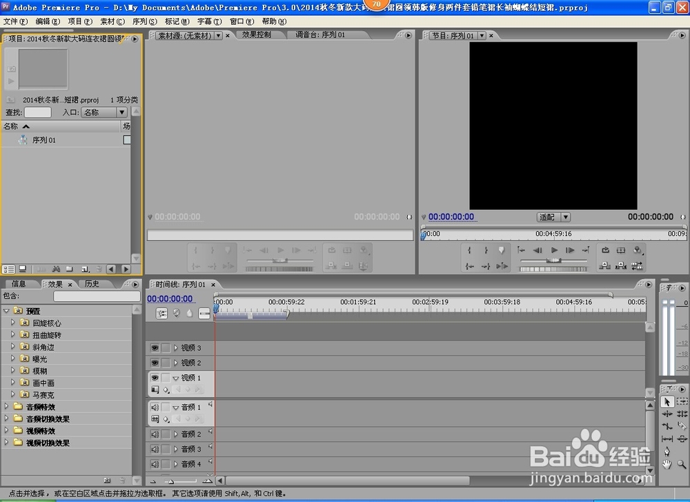Image resolution: width=690 pixels, height=502 pixels.
Task: Mute speaker toggle of 音频 1 track
Action: coord(155,407)
